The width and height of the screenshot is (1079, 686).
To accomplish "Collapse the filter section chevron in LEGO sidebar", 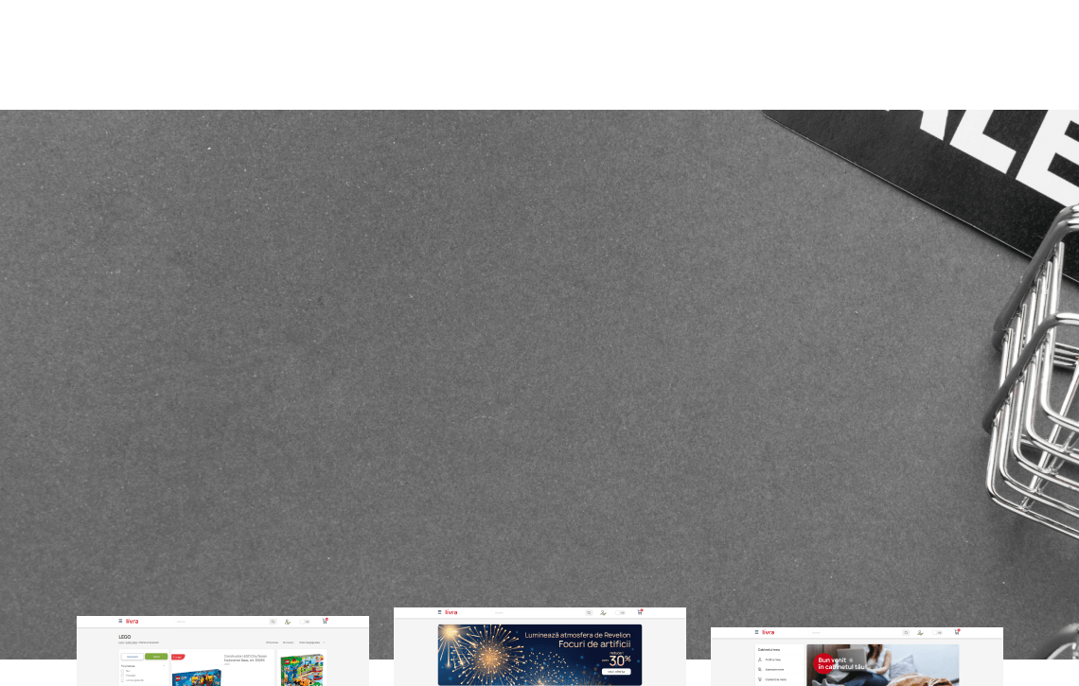I will (165, 665).
